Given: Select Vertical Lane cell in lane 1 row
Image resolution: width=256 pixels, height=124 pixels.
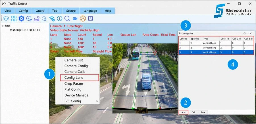Looking at the screenshot, I should point(211,43).
